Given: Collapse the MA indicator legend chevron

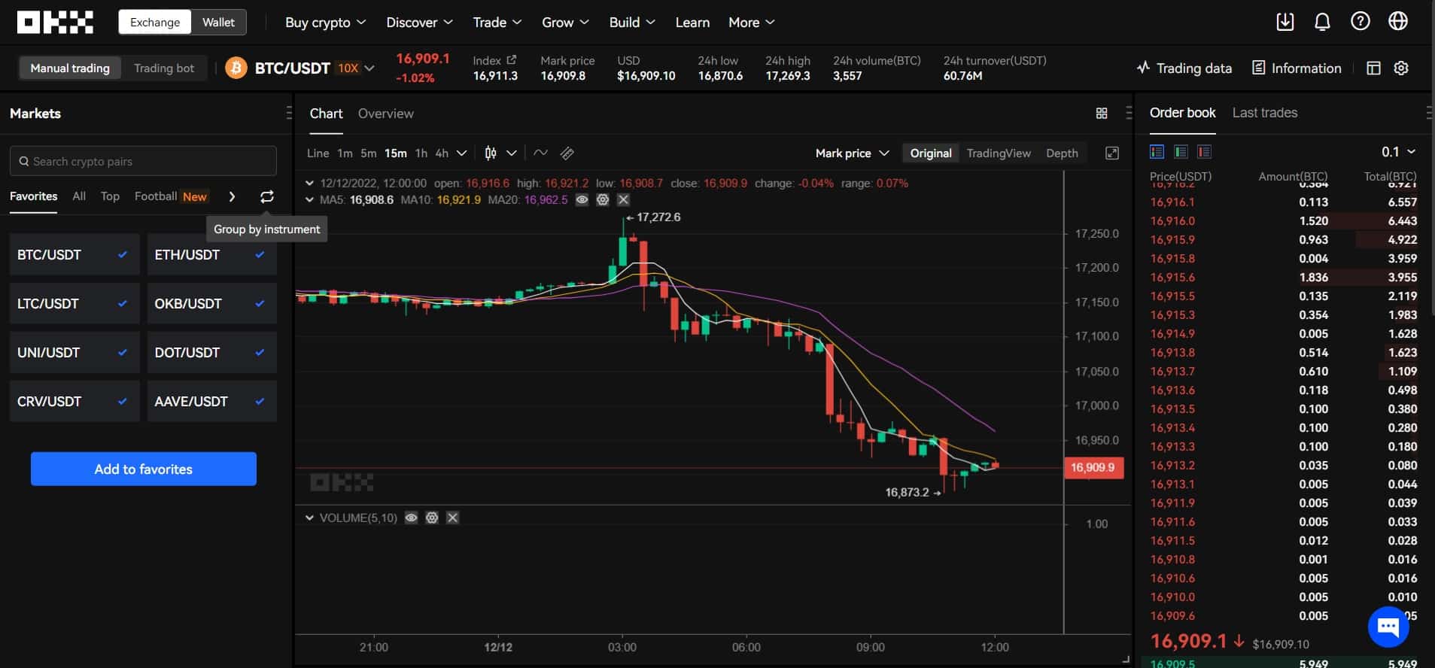Looking at the screenshot, I should pyautogui.click(x=309, y=200).
